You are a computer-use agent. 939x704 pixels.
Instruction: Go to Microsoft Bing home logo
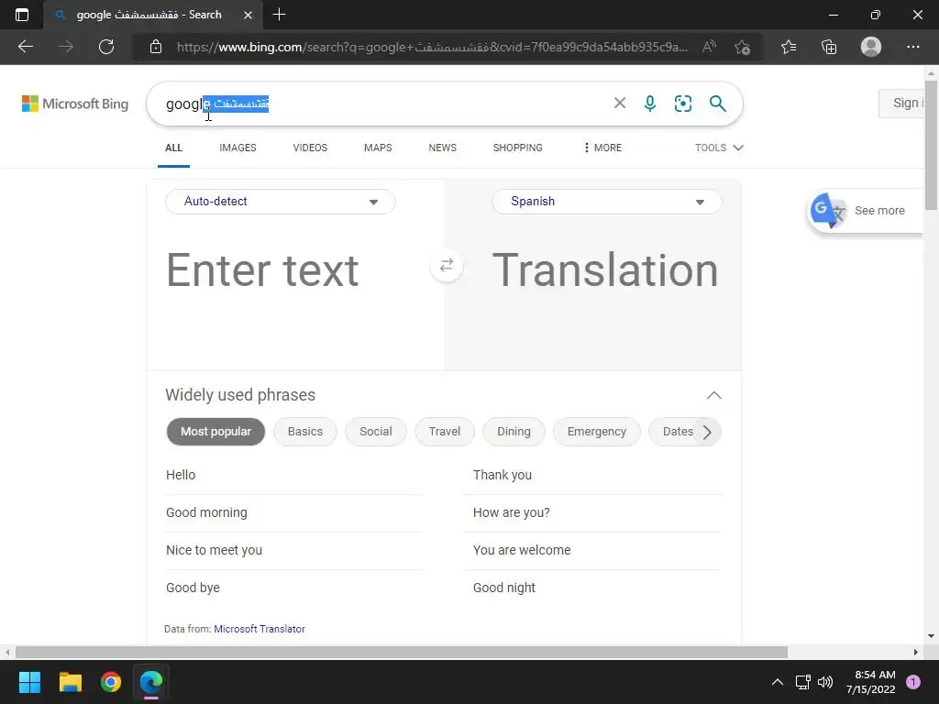tap(75, 104)
